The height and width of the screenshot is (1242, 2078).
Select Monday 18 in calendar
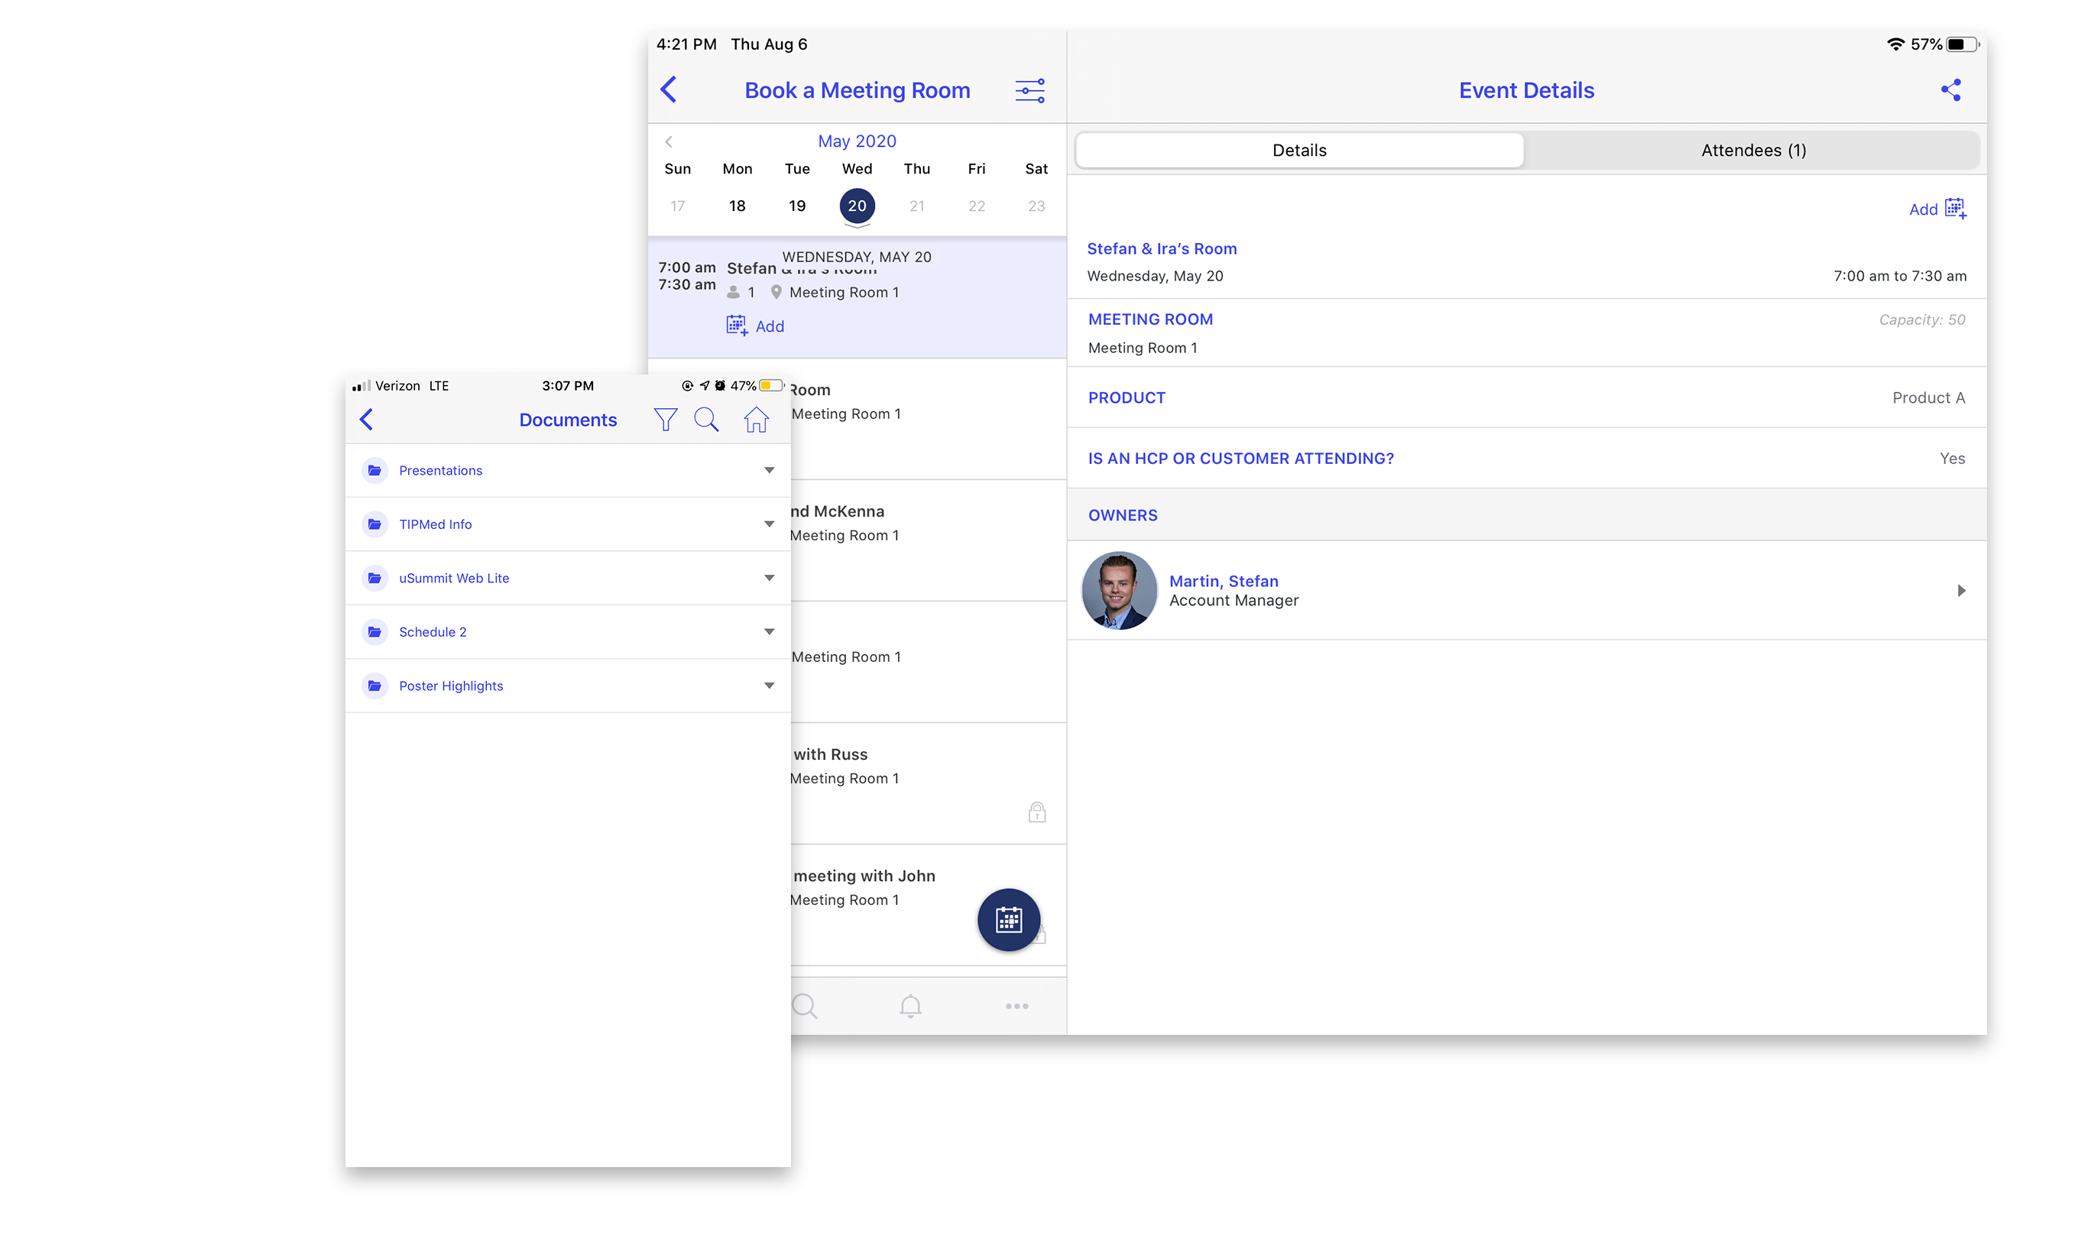(738, 206)
